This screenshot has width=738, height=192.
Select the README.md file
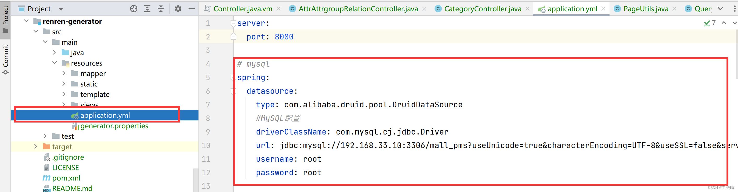[x=68, y=188]
